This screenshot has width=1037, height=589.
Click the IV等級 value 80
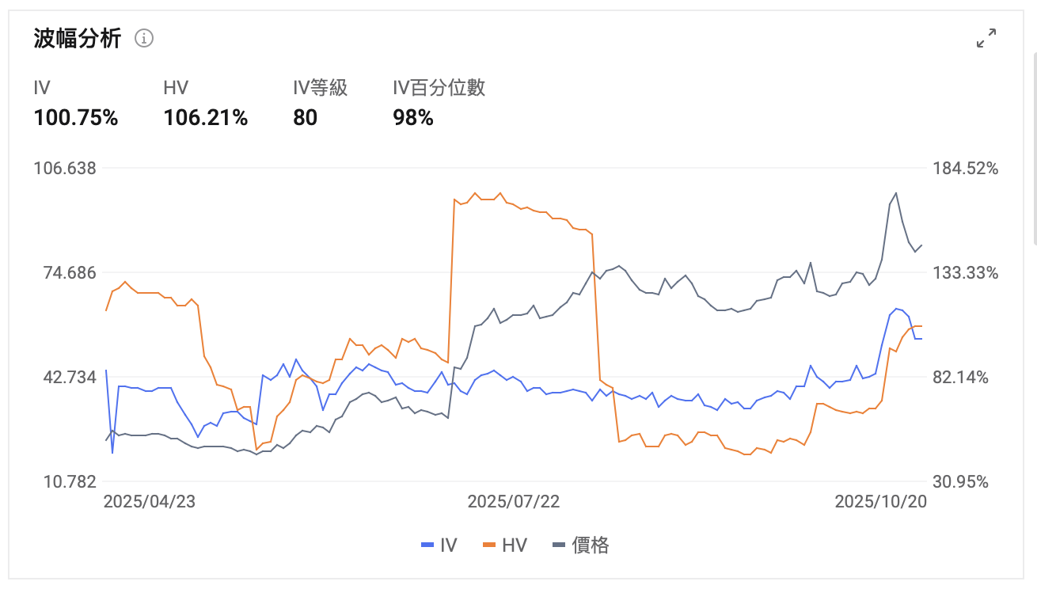coord(306,118)
